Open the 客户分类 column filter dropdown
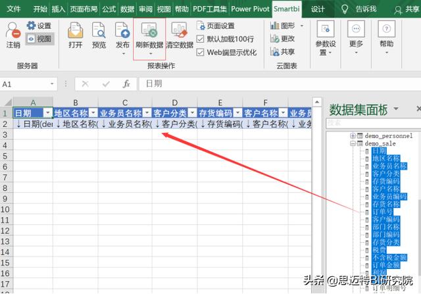This screenshot has height=294, width=421. pyautogui.click(x=193, y=112)
